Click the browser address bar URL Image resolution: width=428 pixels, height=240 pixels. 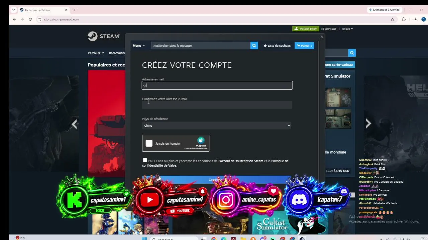click(x=62, y=19)
